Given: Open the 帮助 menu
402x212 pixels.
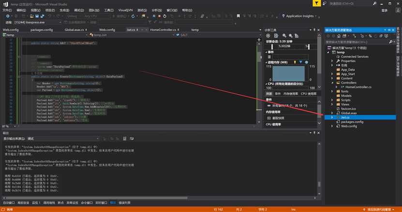Looking at the screenshot, I should [187, 10].
